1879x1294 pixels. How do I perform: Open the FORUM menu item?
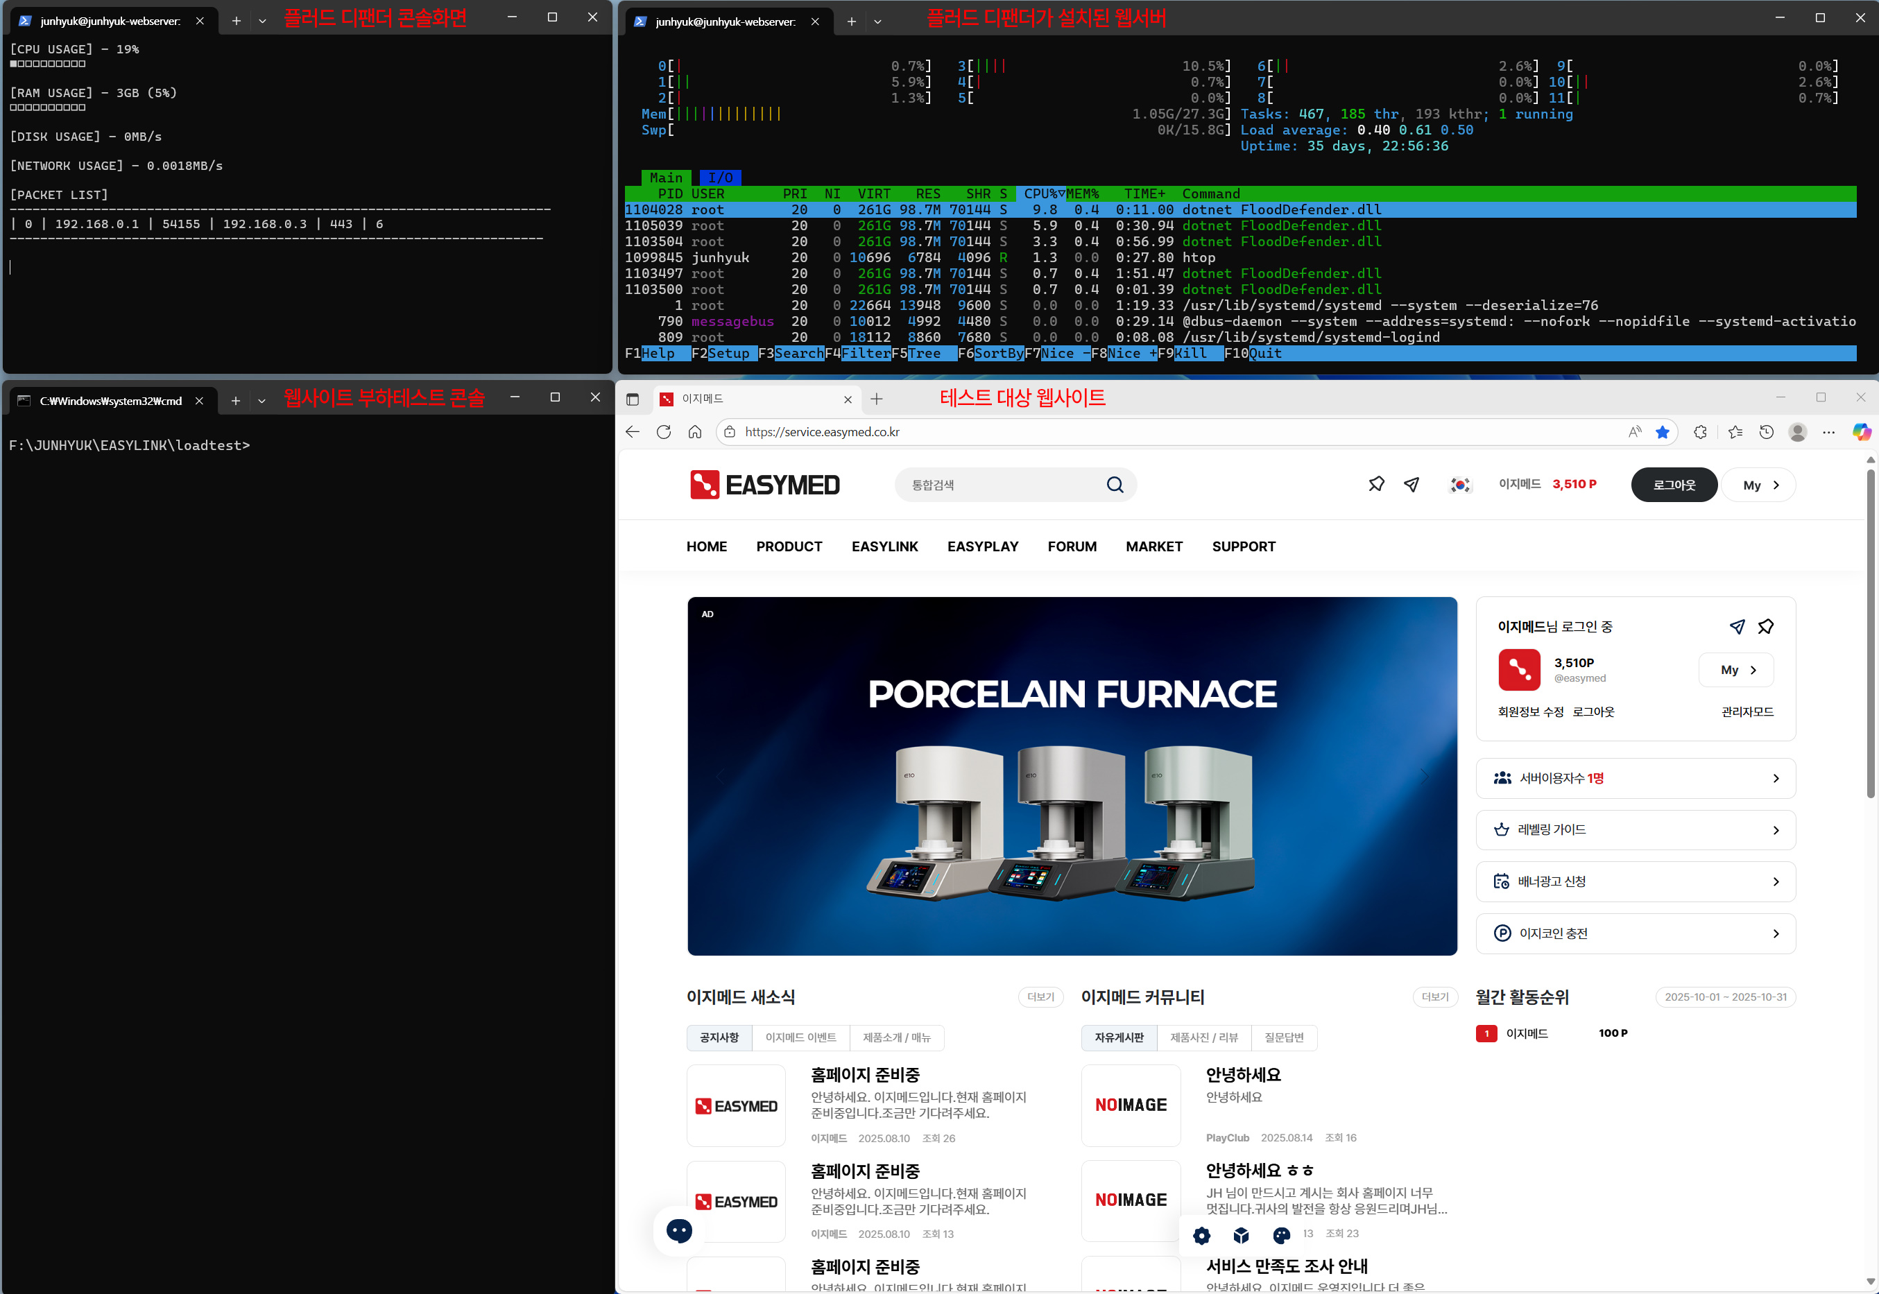(x=1071, y=546)
